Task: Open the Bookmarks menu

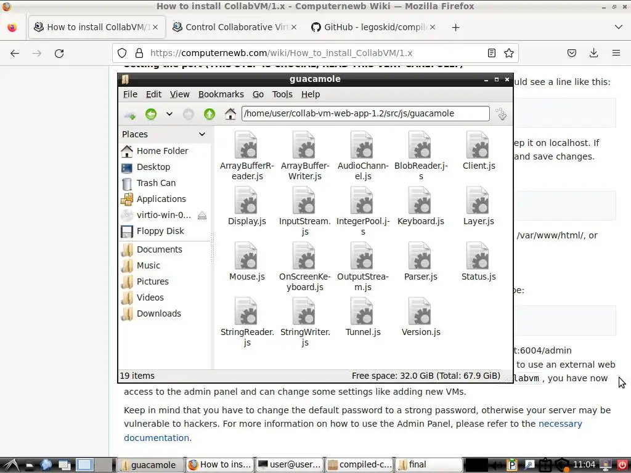Action: point(221,94)
